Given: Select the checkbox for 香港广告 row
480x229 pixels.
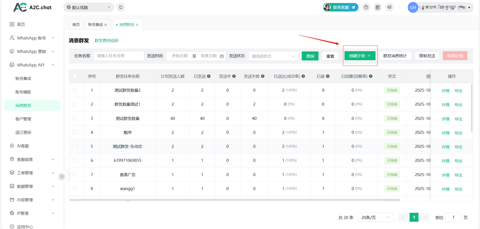Looking at the screenshot, I should point(75,175).
